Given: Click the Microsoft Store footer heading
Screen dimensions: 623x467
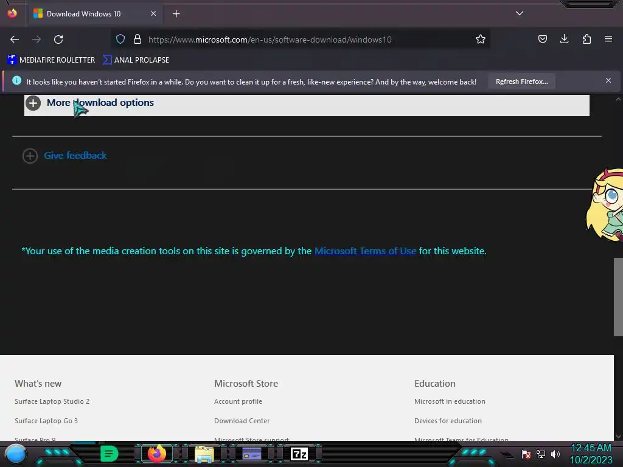Looking at the screenshot, I should [x=246, y=384].
